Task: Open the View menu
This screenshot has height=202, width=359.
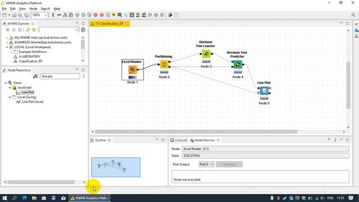Action: (x=22, y=9)
